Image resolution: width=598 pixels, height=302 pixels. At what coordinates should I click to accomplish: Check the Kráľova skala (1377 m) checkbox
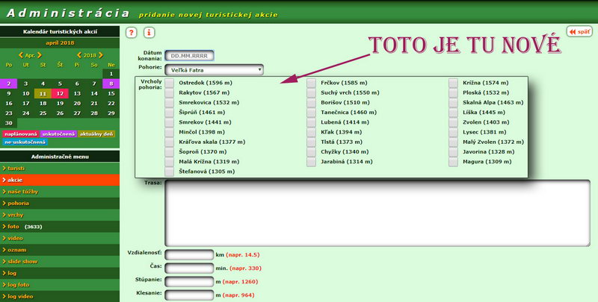(x=170, y=142)
